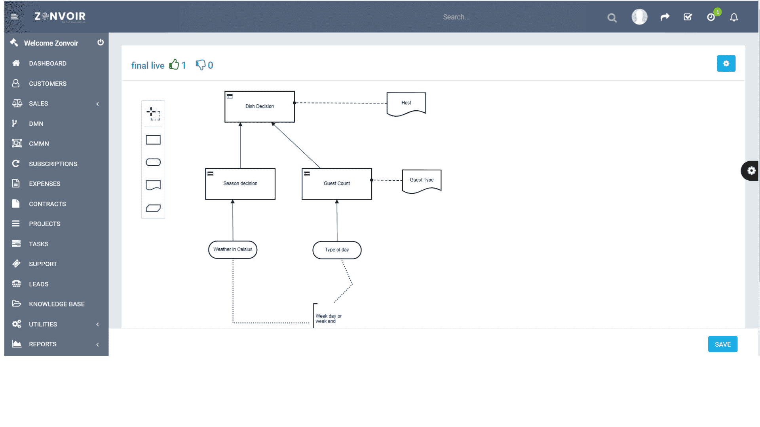The image size is (760, 427).
Task: Select the Season decision node
Action: point(240,184)
